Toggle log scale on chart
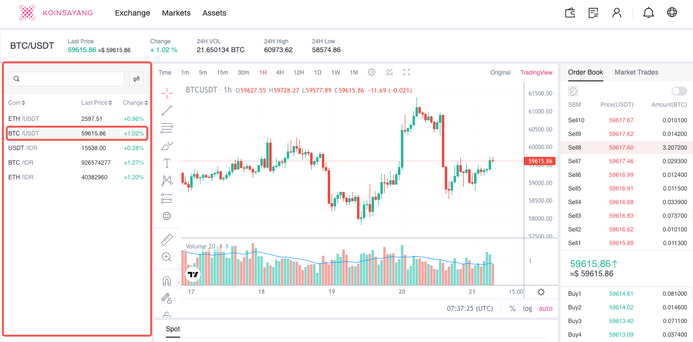Image resolution: width=693 pixels, height=342 pixels. pos(528,308)
